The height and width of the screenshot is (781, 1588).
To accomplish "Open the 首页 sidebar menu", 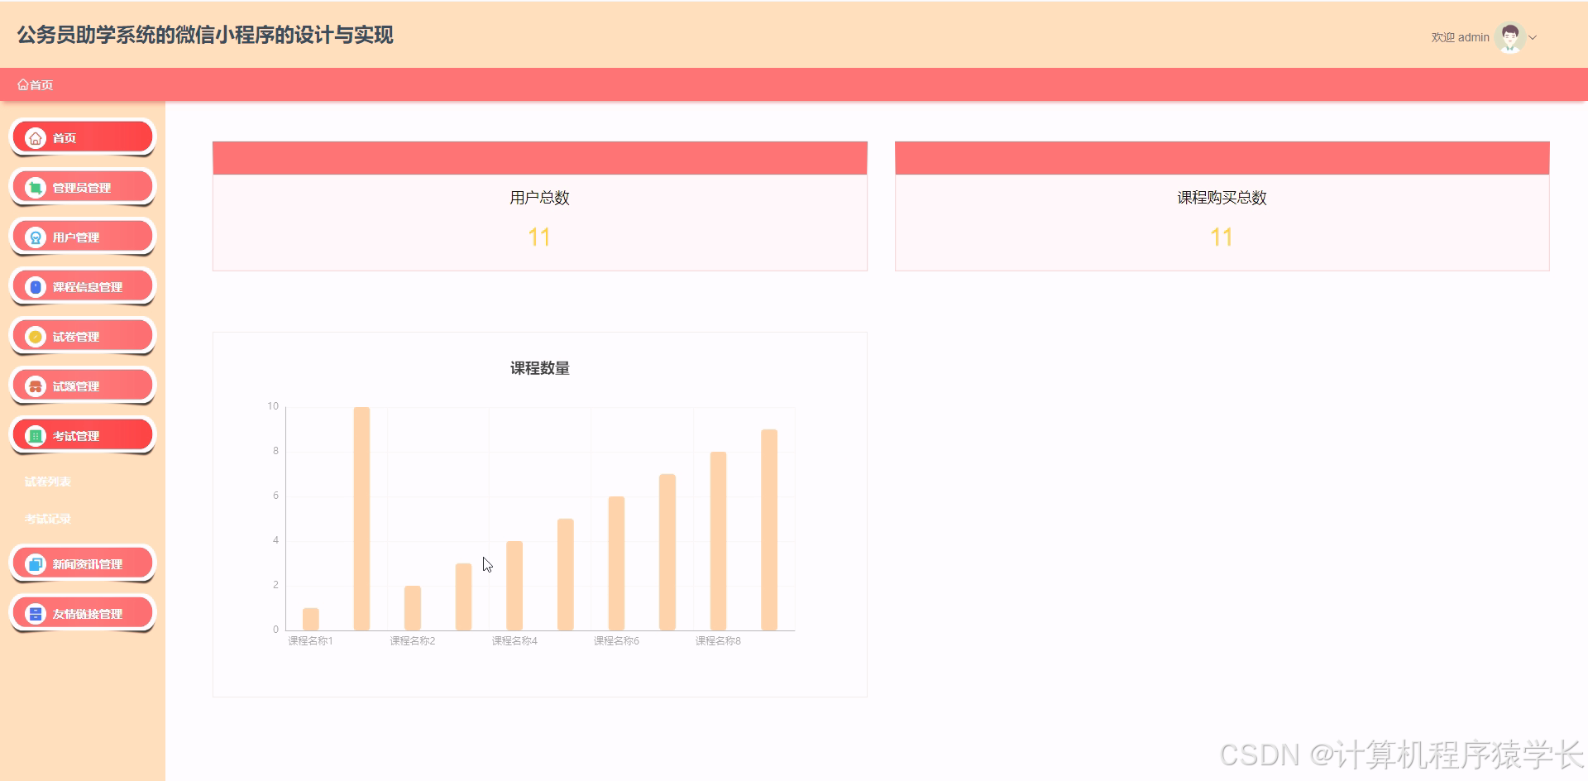I will [83, 137].
